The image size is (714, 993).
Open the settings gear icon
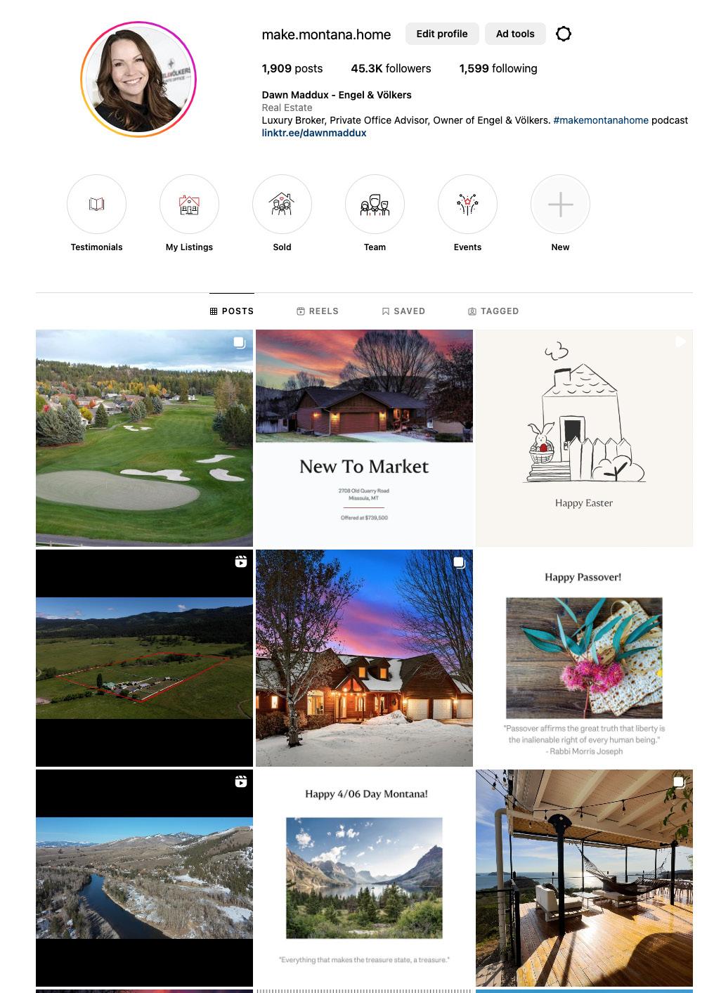pos(564,34)
